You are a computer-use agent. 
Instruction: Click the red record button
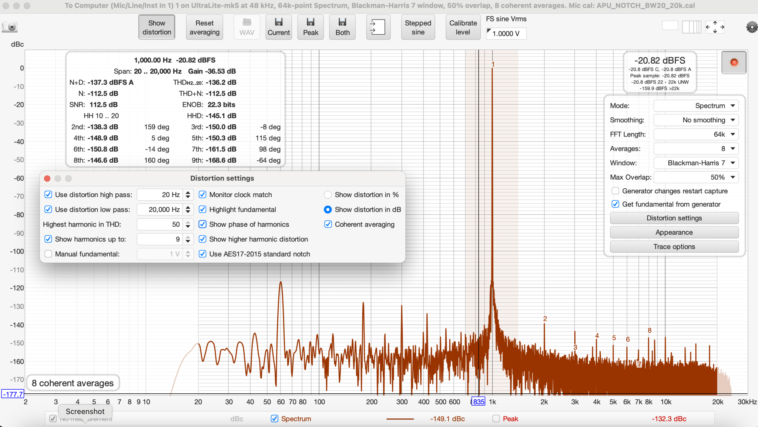click(734, 62)
